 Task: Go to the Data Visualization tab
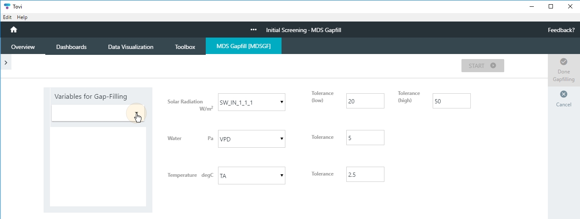130,47
